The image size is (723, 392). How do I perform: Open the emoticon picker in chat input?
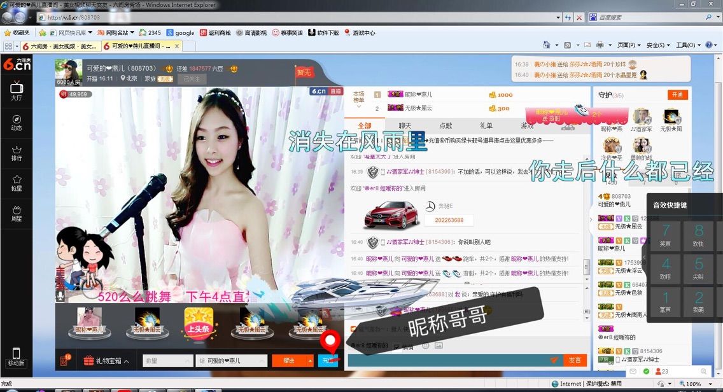pyautogui.click(x=426, y=346)
